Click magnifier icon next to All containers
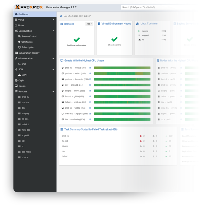210x209 pixels. pyautogui.click(x=165, y=40)
